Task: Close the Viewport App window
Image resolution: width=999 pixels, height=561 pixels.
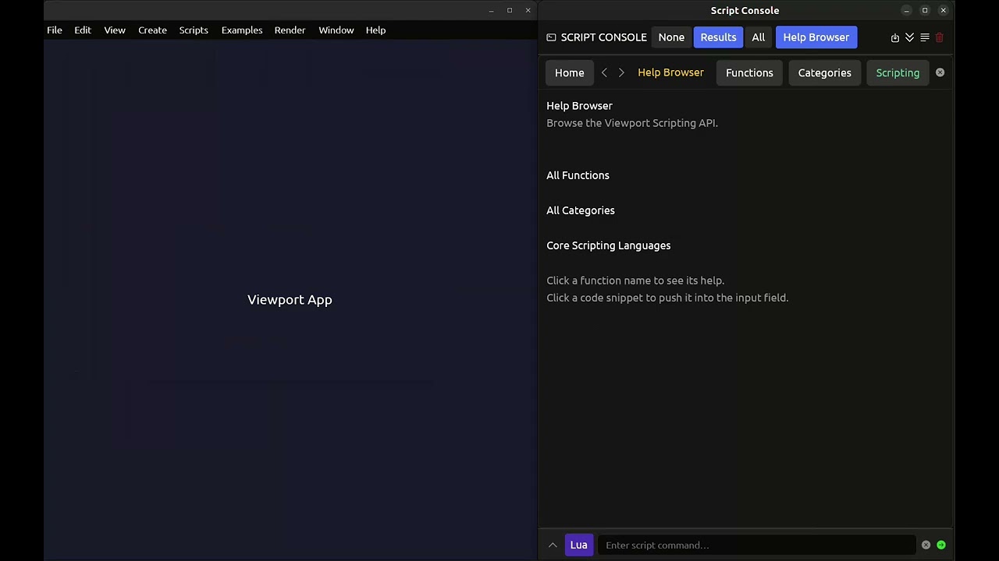Action: pyautogui.click(x=528, y=10)
